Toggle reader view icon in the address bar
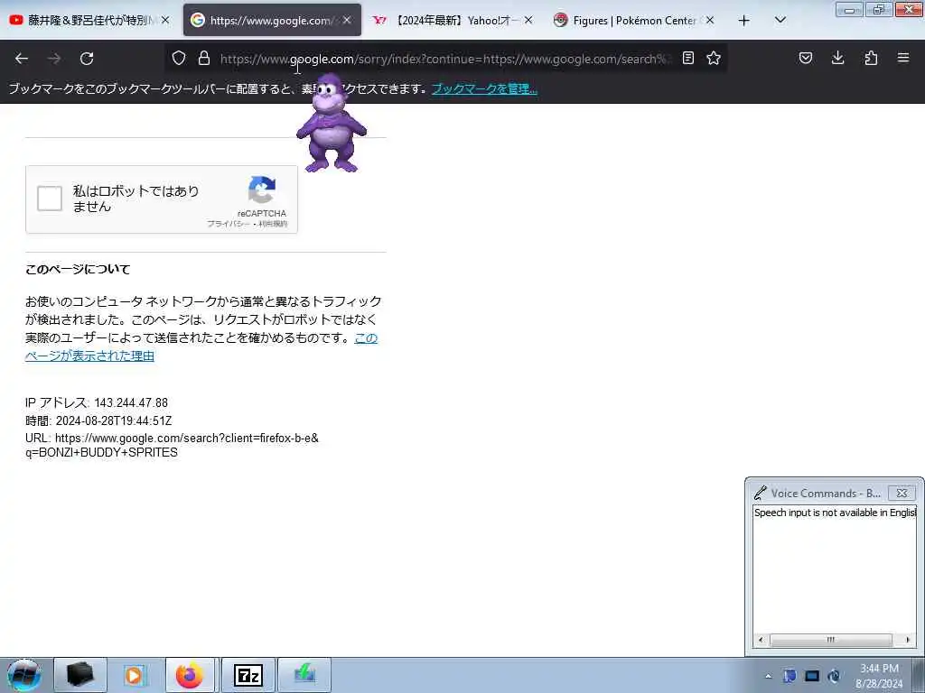 (687, 58)
